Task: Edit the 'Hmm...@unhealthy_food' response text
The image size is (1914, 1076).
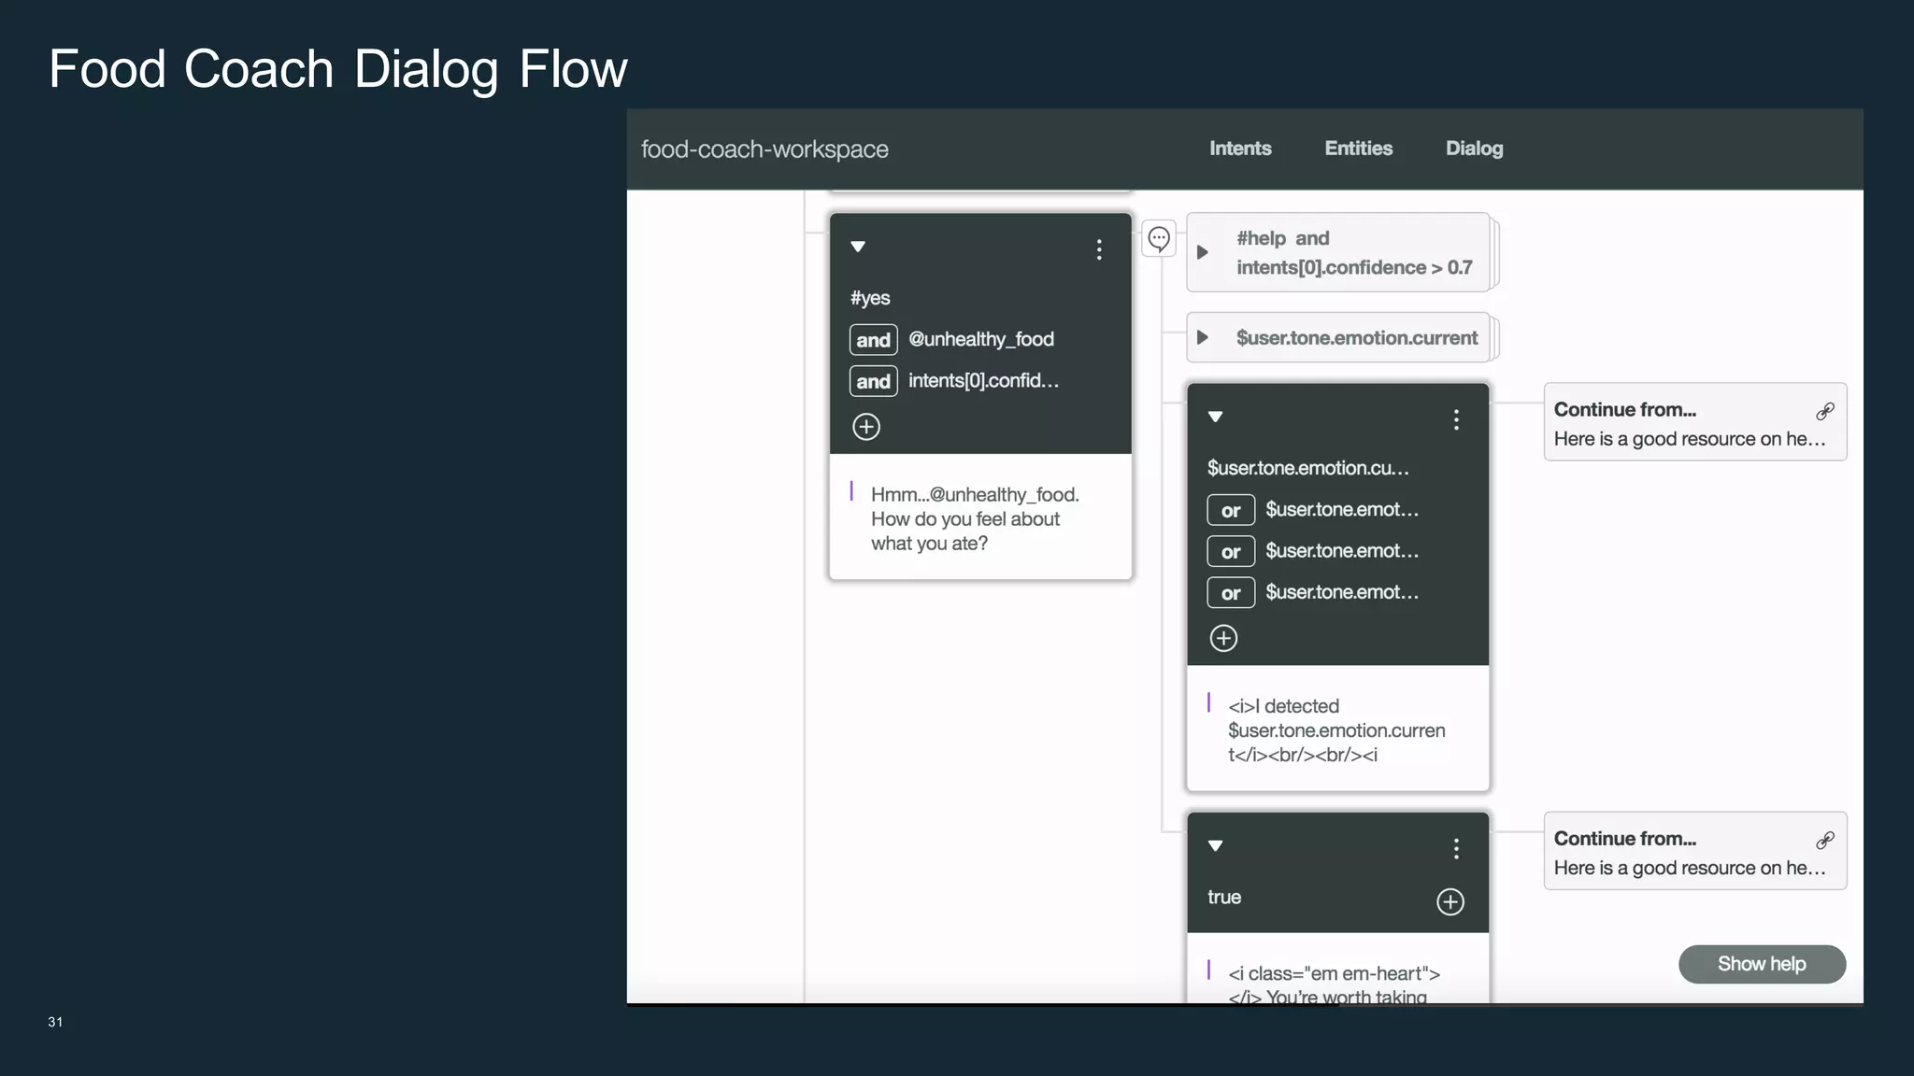Action: point(975,518)
